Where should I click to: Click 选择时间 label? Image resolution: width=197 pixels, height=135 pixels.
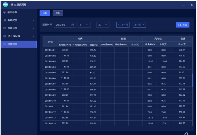click(47, 25)
